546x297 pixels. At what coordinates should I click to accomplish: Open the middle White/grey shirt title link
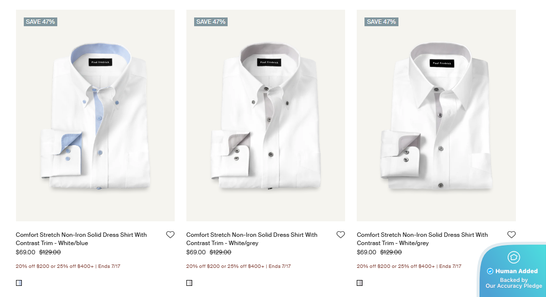[251, 239]
